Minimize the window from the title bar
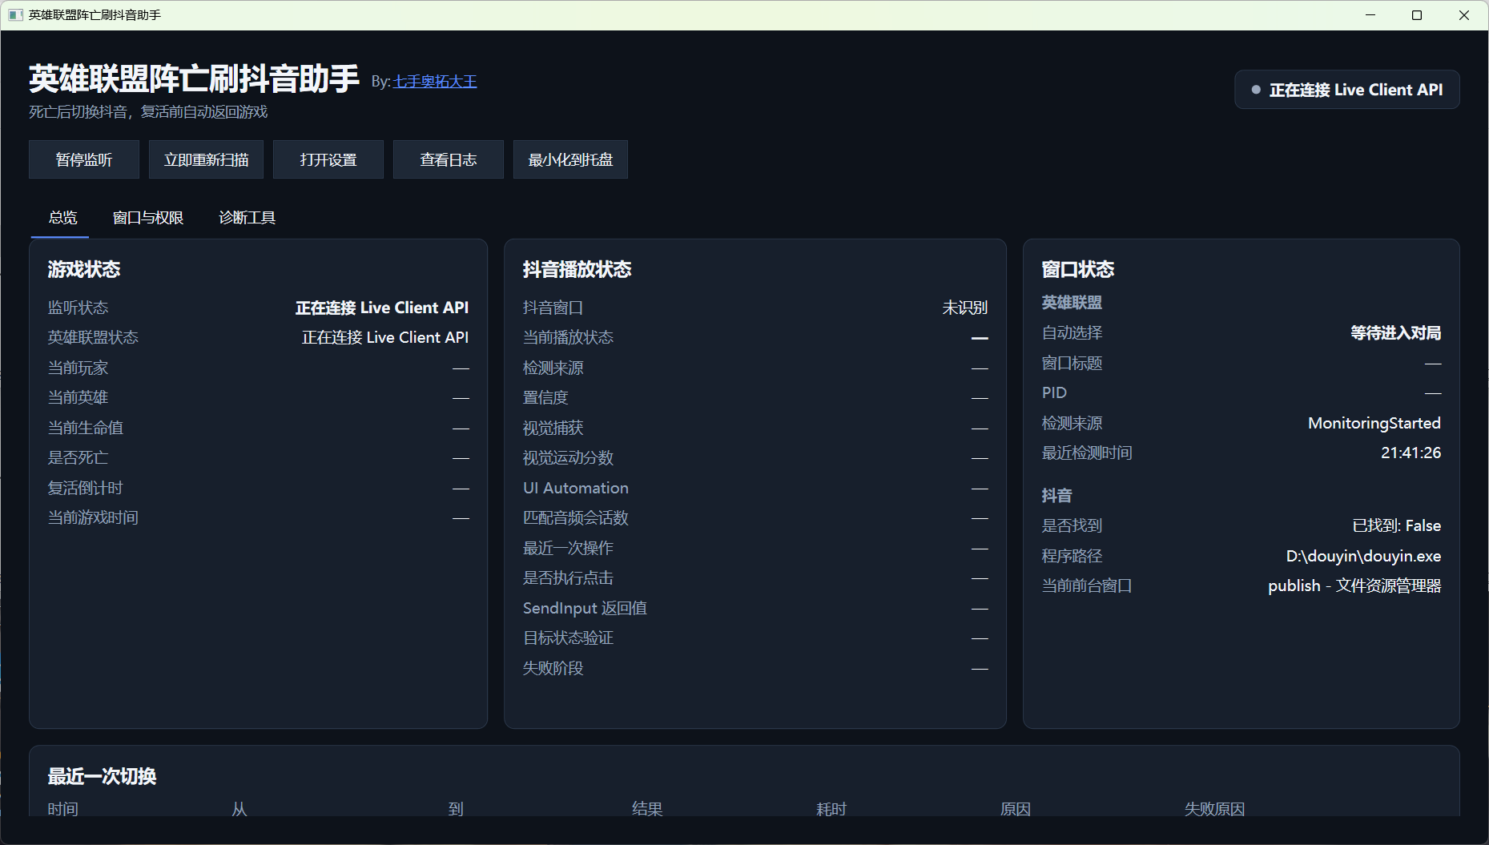1489x845 pixels. (1370, 15)
